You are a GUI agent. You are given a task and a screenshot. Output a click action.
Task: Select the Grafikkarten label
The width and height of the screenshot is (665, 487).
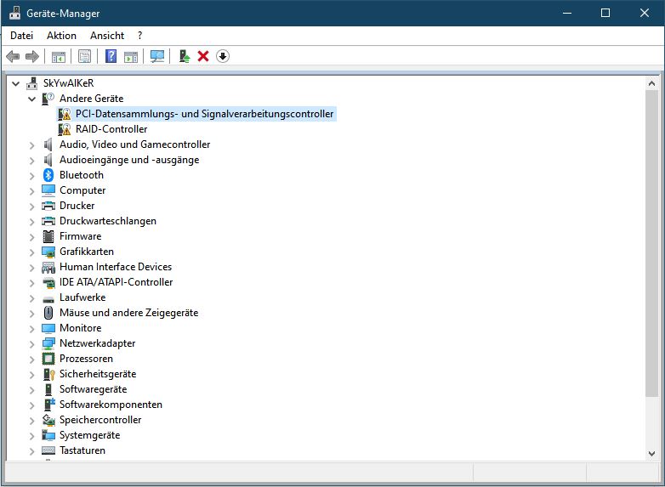[87, 252]
